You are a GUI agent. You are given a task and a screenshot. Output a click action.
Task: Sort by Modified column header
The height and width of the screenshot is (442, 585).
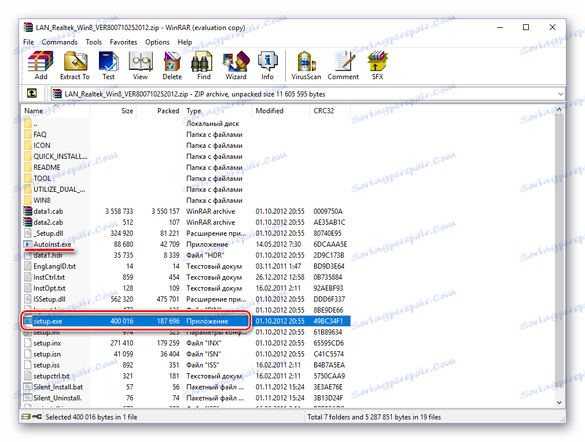click(281, 111)
